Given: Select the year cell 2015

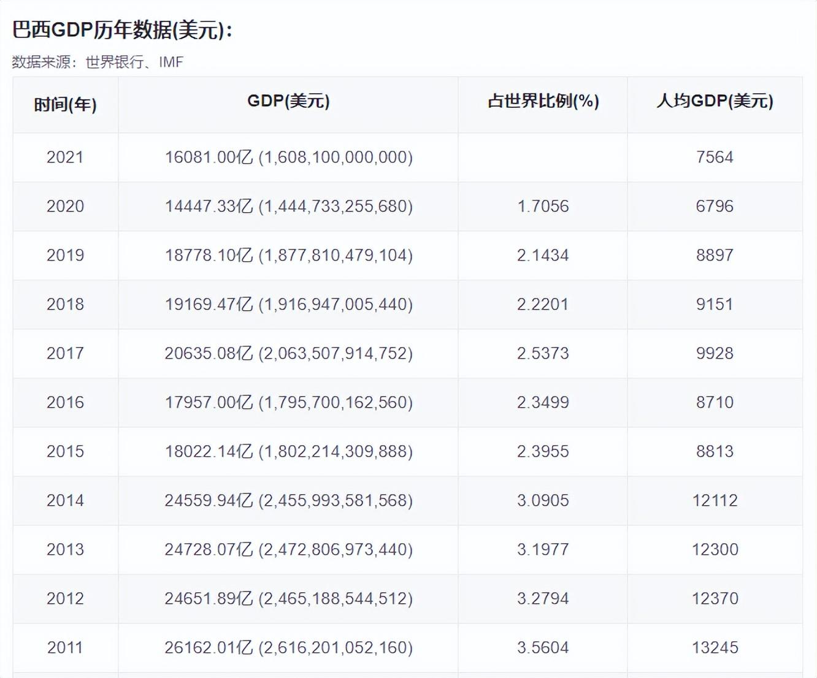Looking at the screenshot, I should coord(65,451).
